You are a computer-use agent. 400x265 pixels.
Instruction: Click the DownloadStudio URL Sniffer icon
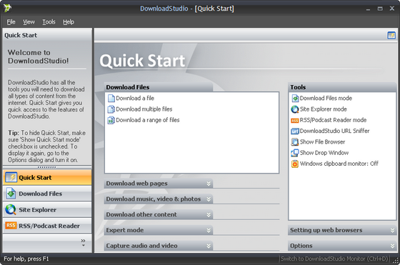pos(295,131)
